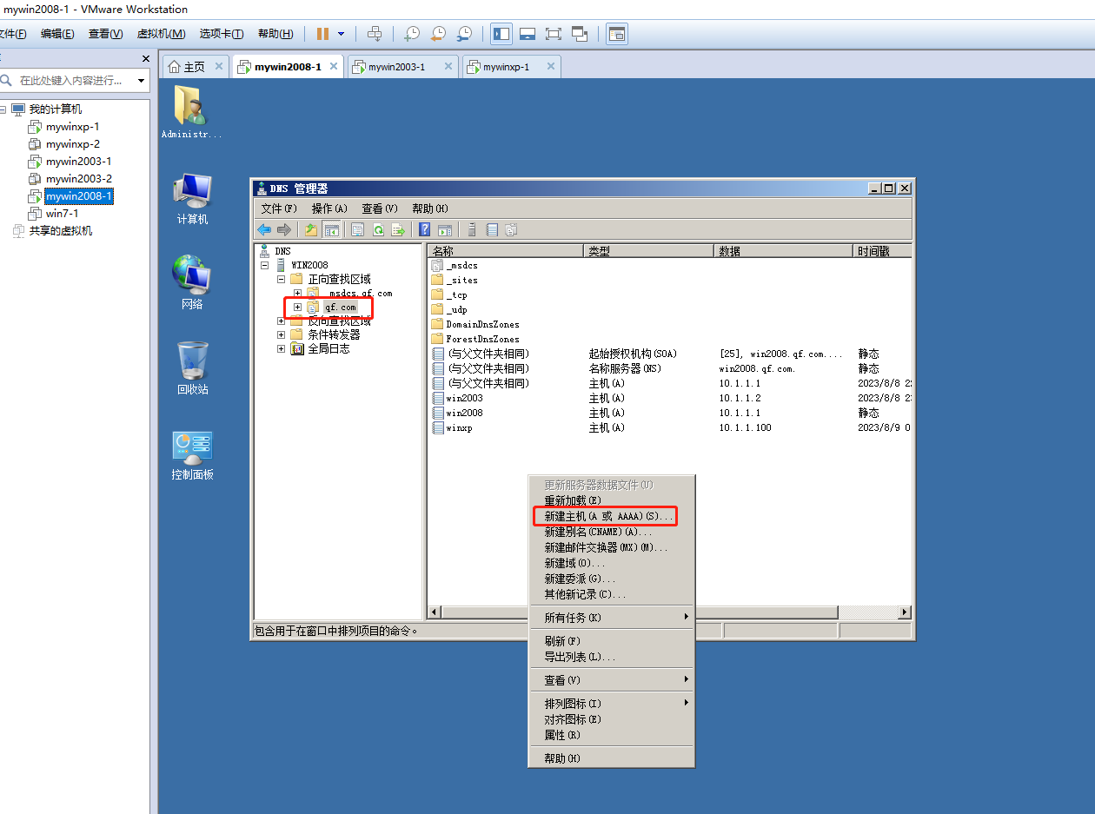The image size is (1095, 814).
Task: Toggle the thumbnail bar view icon
Action: tap(527, 34)
